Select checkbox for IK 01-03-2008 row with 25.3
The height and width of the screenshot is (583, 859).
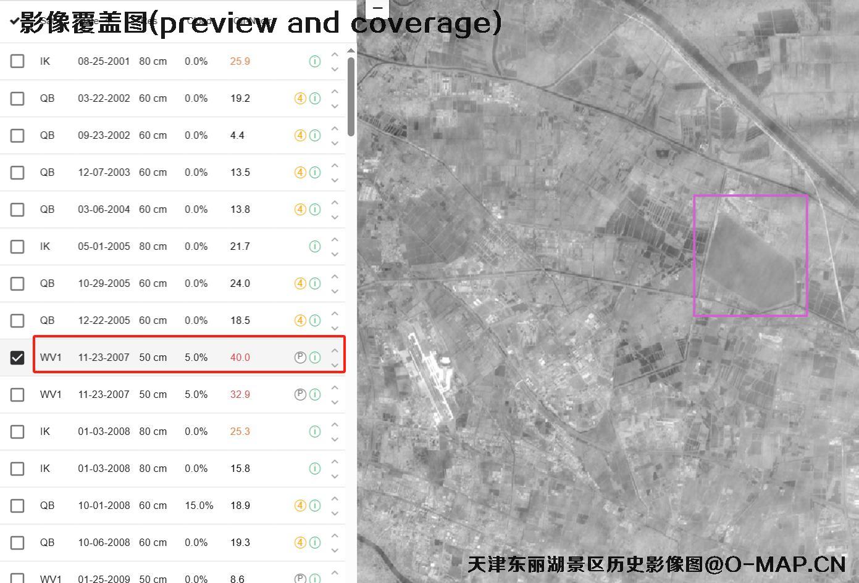click(17, 431)
